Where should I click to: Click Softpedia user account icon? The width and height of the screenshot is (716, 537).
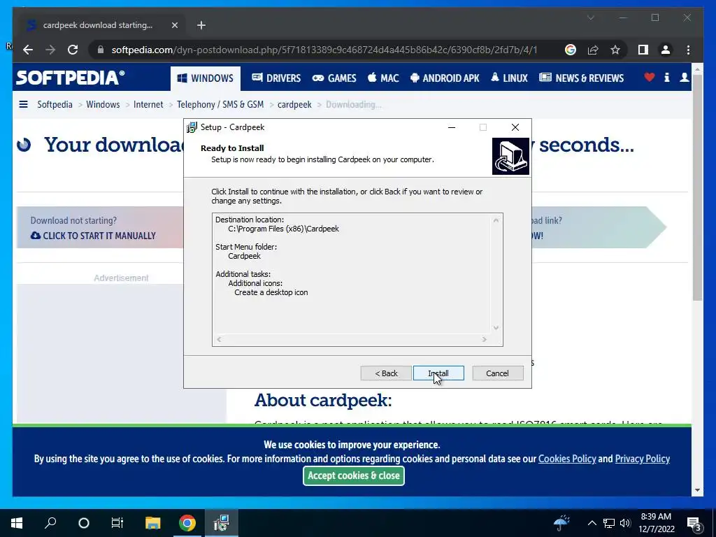coord(684,78)
